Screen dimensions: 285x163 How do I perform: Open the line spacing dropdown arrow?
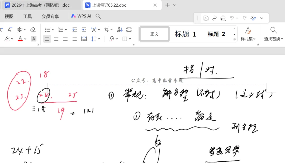99,39
